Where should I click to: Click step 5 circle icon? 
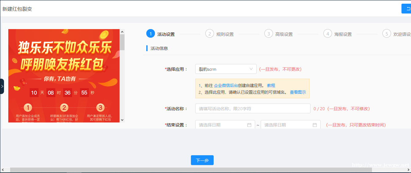pos(387,34)
